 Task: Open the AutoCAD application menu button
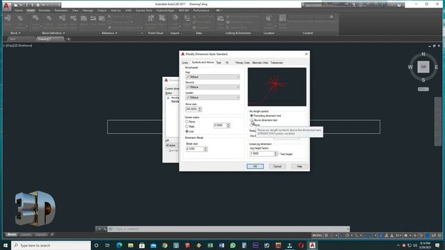[6, 6]
